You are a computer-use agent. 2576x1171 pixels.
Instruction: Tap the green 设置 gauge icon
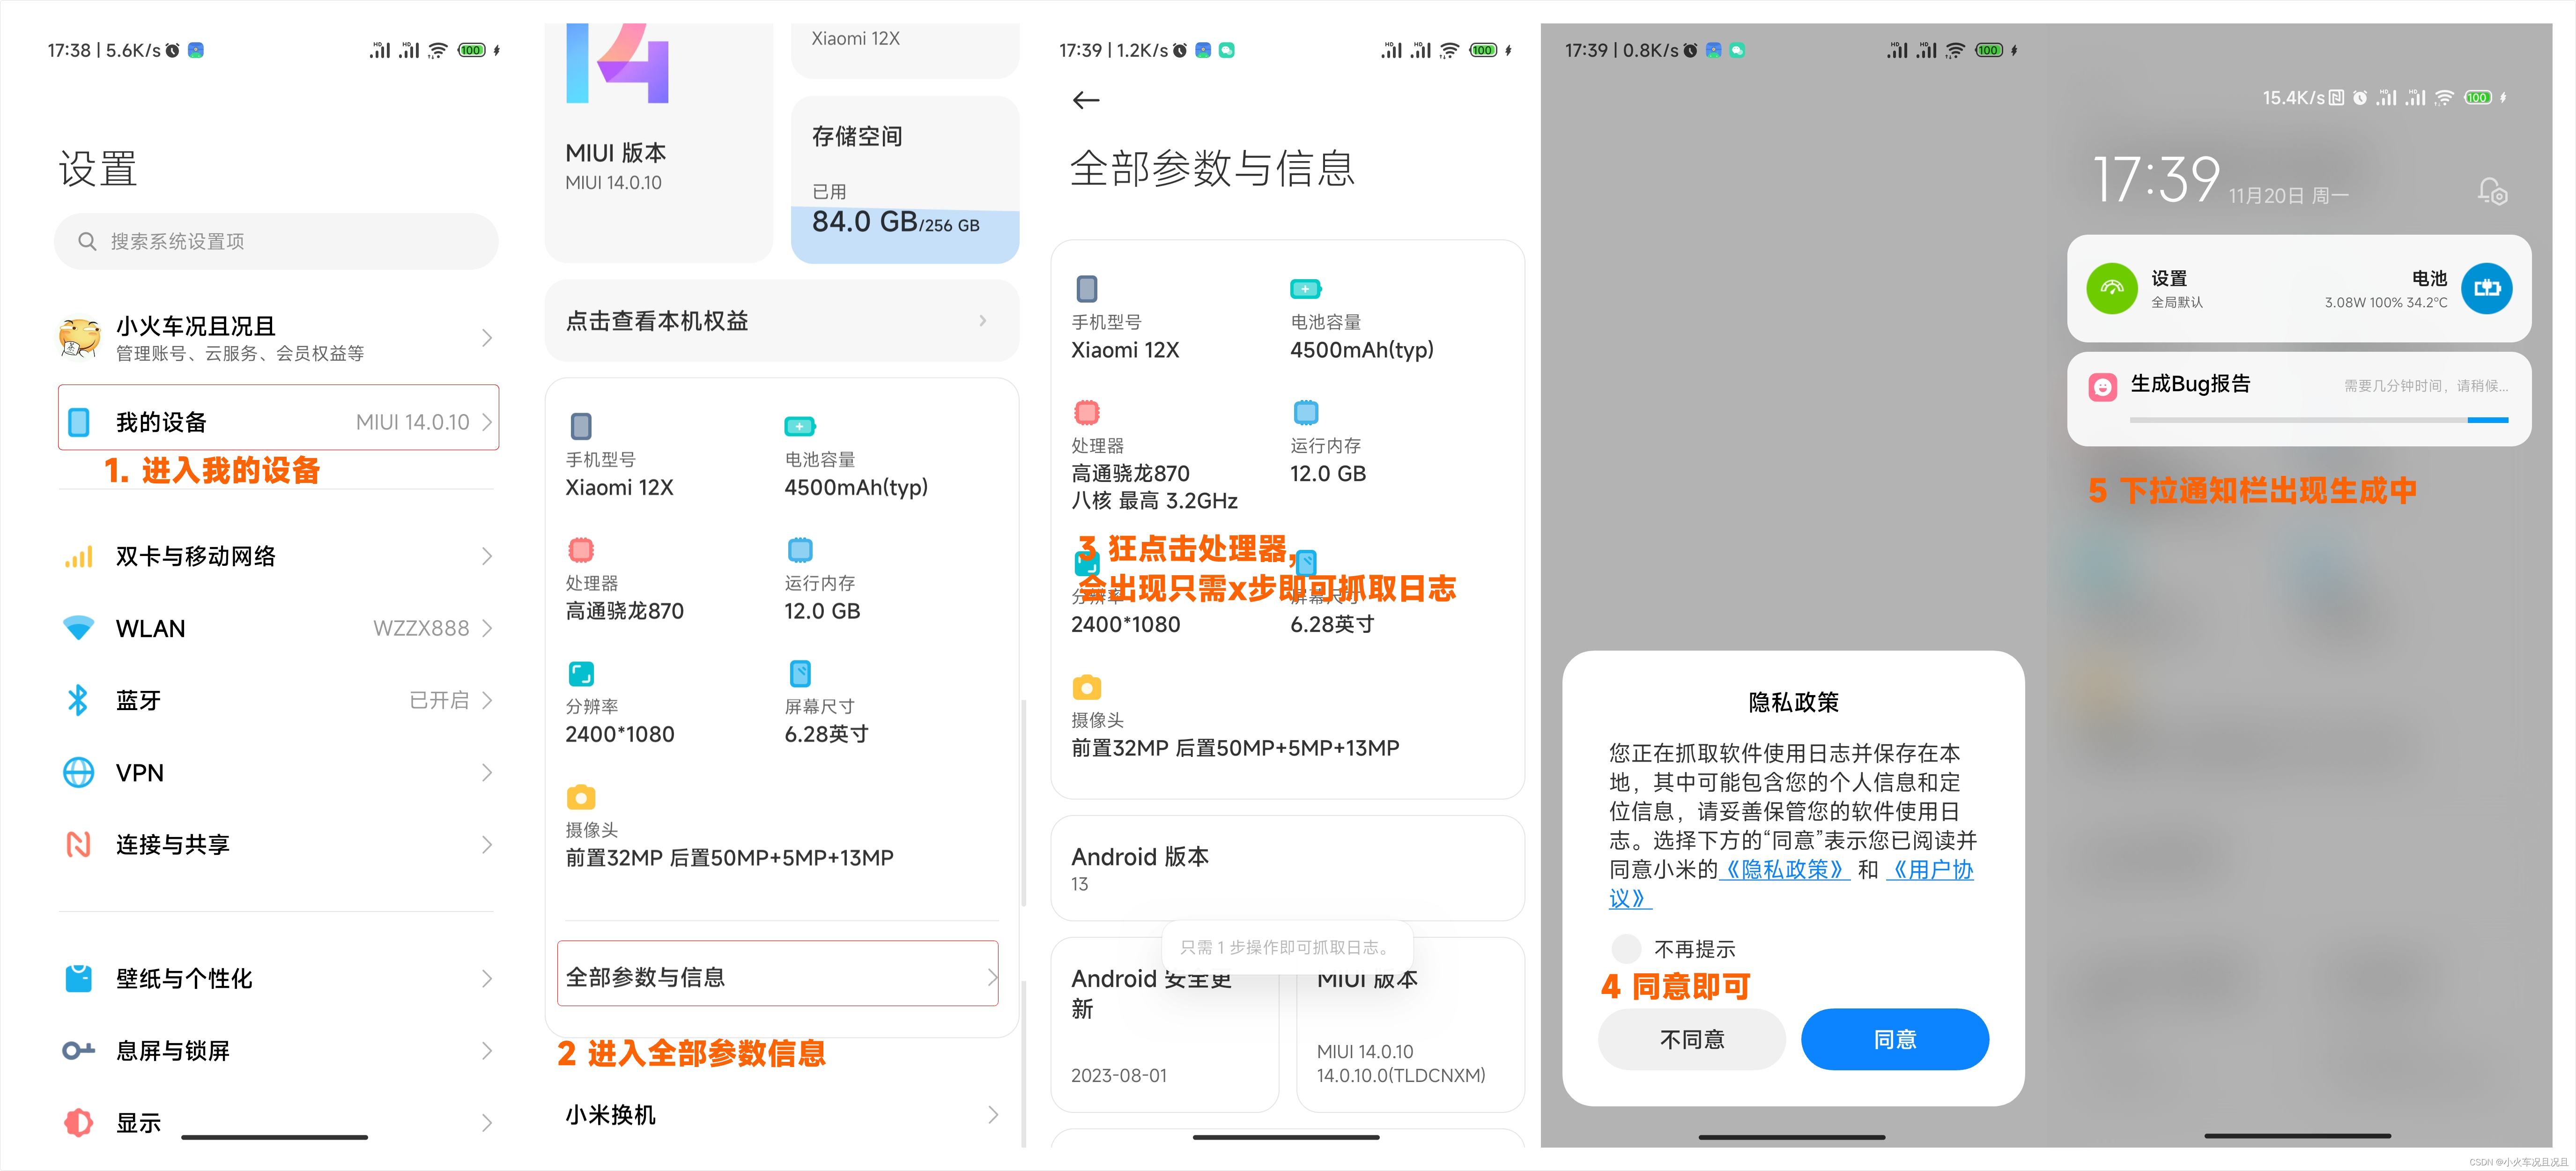2111,289
